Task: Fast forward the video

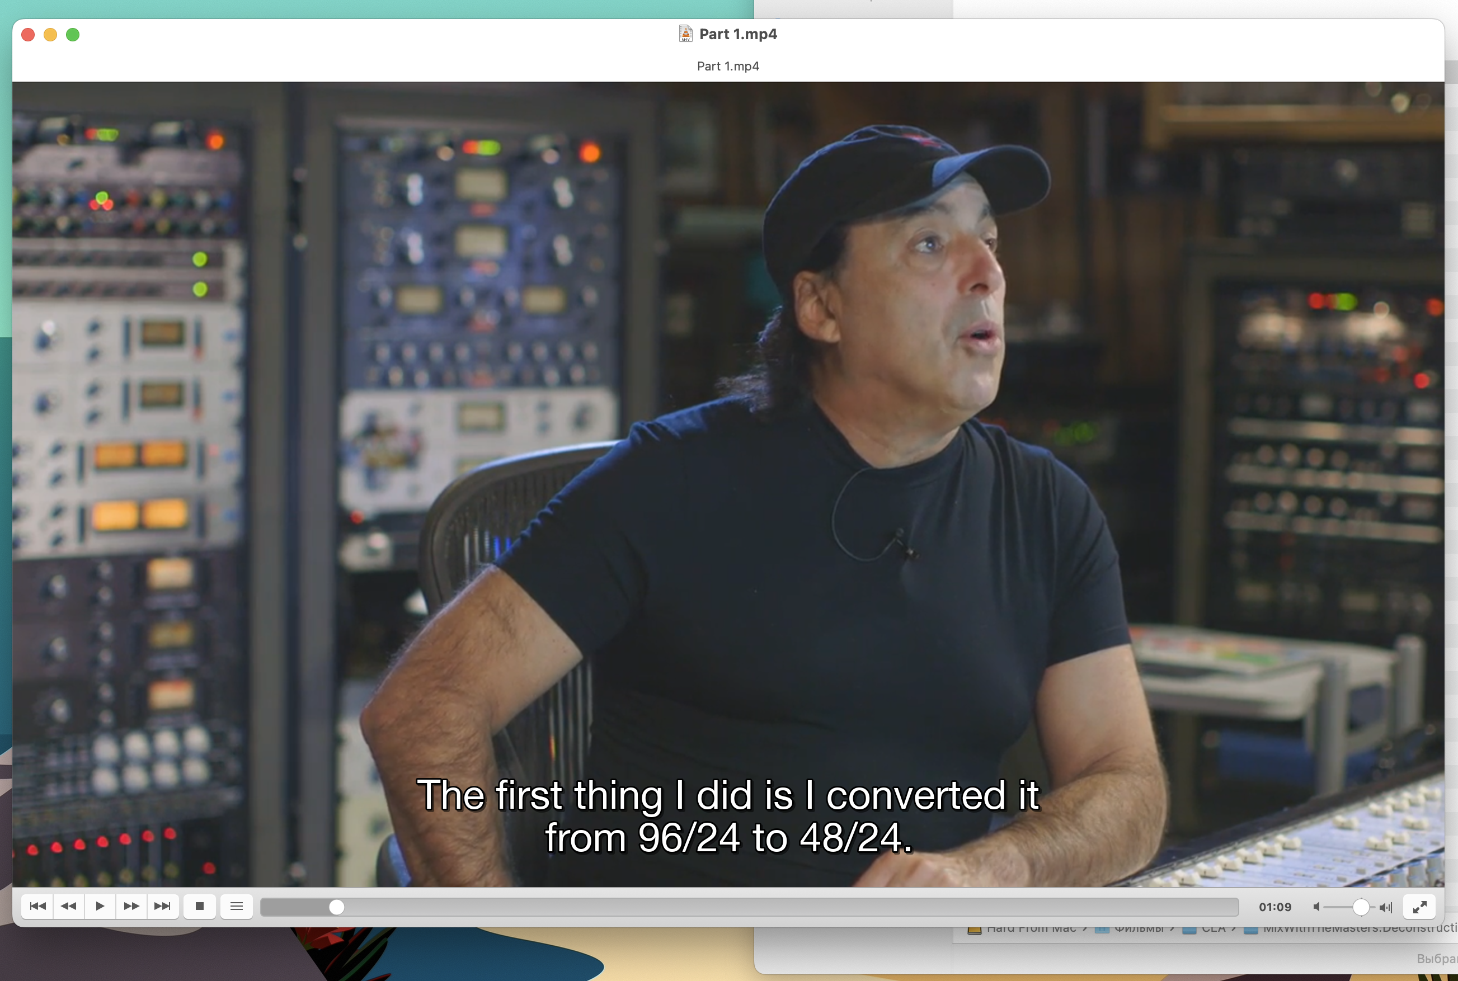Action: pos(131,906)
